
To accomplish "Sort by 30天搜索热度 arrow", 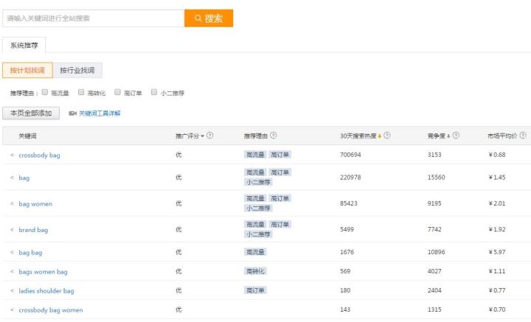I will (x=379, y=136).
